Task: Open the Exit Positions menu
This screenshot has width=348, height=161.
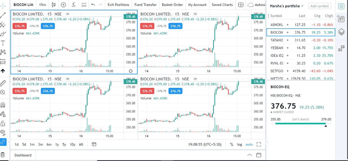Action: pyautogui.click(x=118, y=5)
